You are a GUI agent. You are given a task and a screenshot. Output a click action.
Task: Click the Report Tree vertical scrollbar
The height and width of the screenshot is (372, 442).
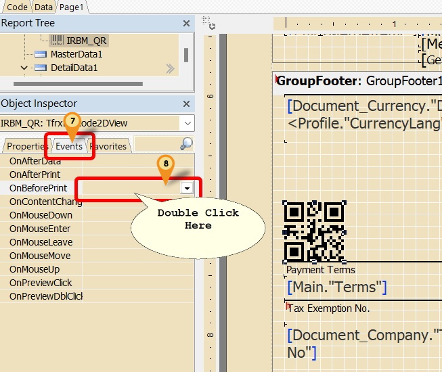[187, 54]
